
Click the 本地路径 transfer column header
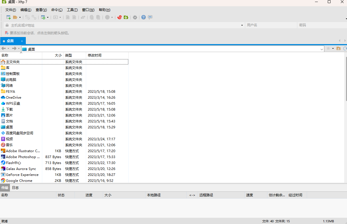[x=166, y=195]
